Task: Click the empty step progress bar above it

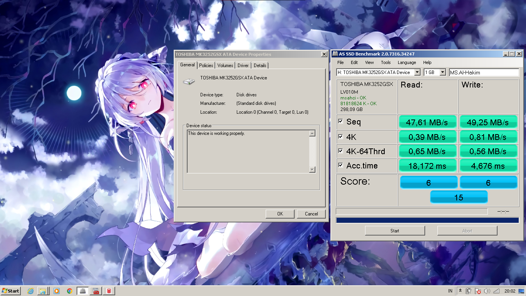Action: click(412, 211)
